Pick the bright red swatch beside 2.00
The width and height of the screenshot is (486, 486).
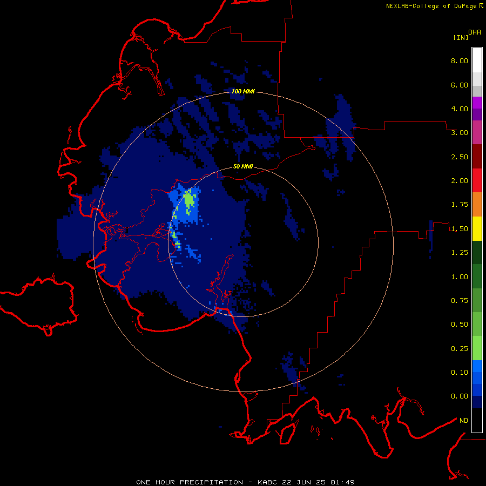pos(477,181)
